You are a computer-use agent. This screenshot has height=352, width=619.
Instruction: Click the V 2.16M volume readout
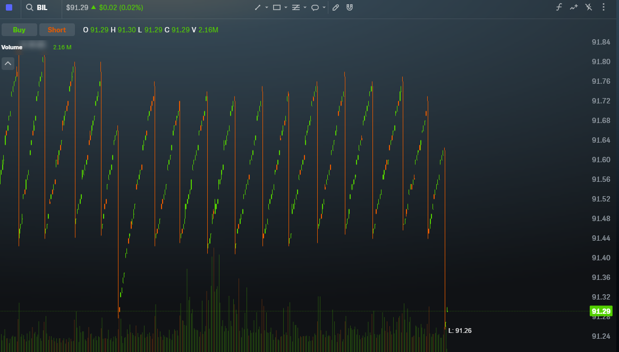point(205,30)
